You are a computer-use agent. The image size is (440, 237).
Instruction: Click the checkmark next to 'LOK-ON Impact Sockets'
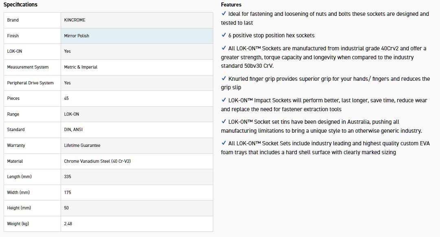223,100
